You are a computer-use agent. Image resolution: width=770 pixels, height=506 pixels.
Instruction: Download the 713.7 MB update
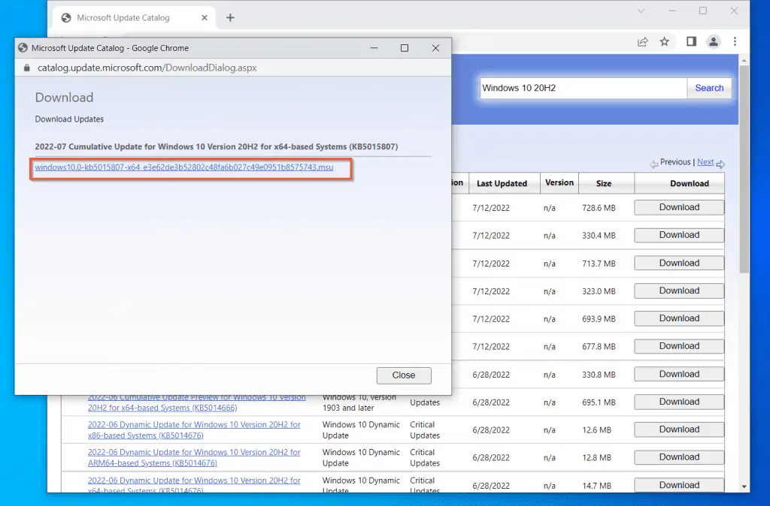(x=679, y=263)
